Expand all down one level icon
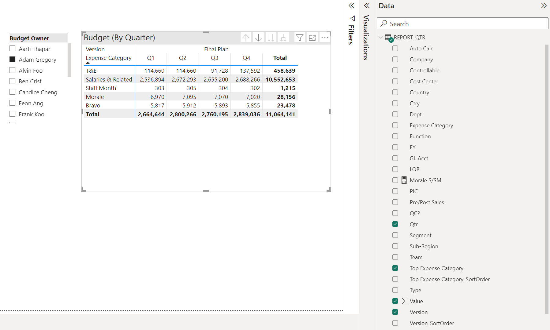Viewport: 550px width, 330px height. tap(283, 38)
